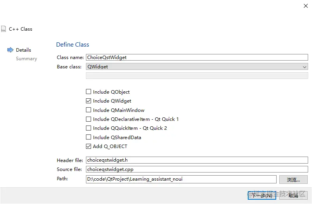312x204 pixels.
Task: Close the Define Class dialog
Action: (306, 6)
